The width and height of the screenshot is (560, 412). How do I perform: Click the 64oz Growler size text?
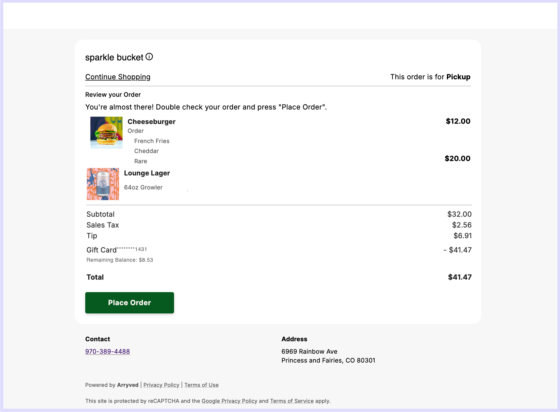point(143,188)
